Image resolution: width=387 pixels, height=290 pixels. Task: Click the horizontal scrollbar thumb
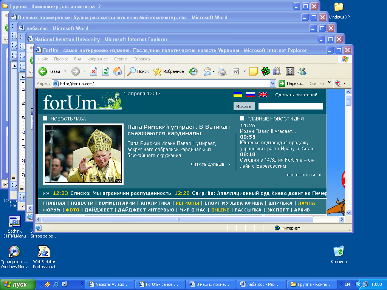178,219
